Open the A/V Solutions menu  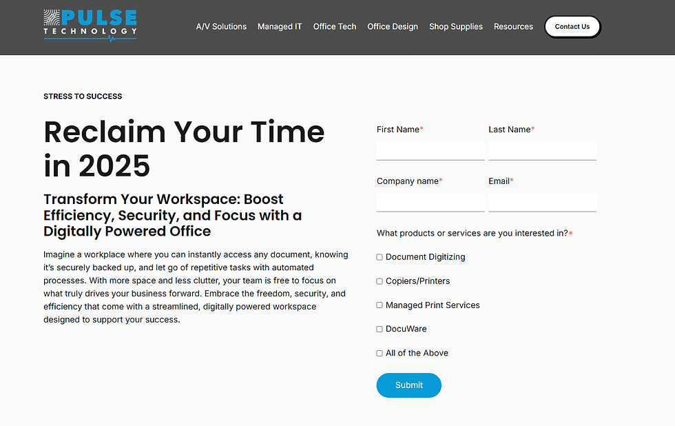[221, 26]
